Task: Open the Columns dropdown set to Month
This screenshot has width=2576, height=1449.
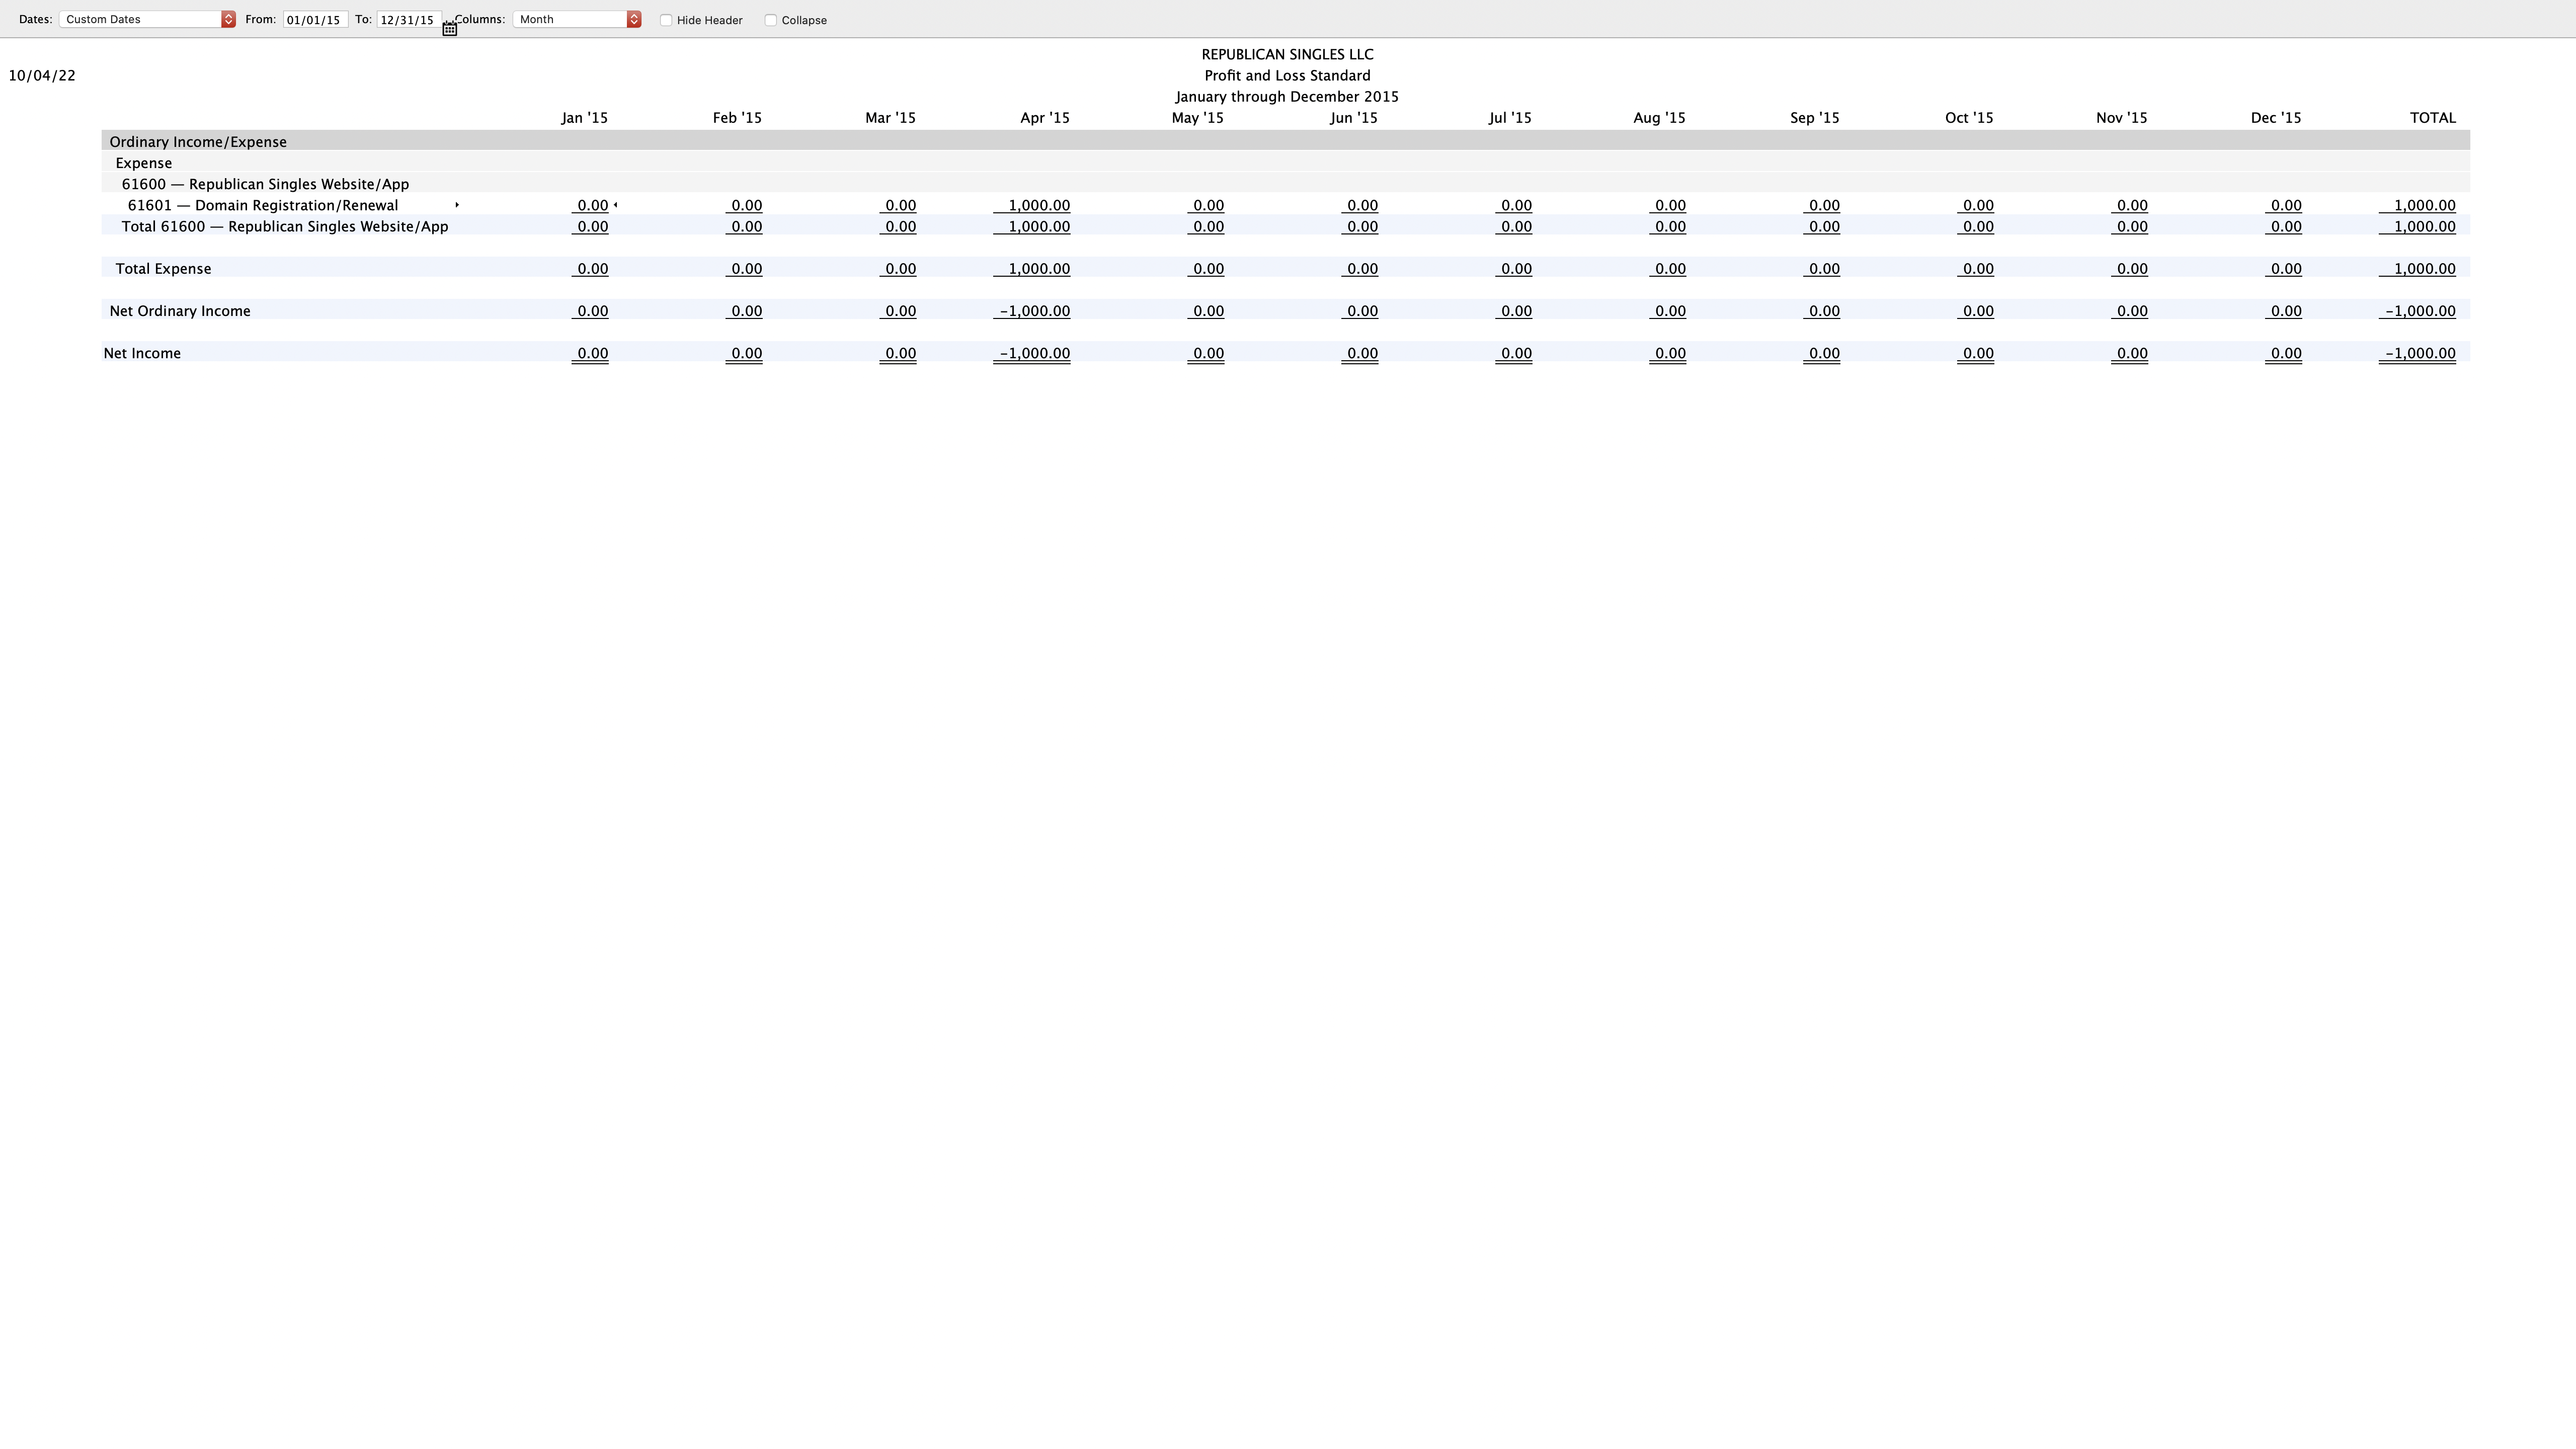Action: pos(577,19)
